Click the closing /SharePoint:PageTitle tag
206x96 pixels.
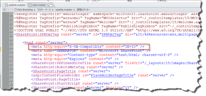coord(56,79)
